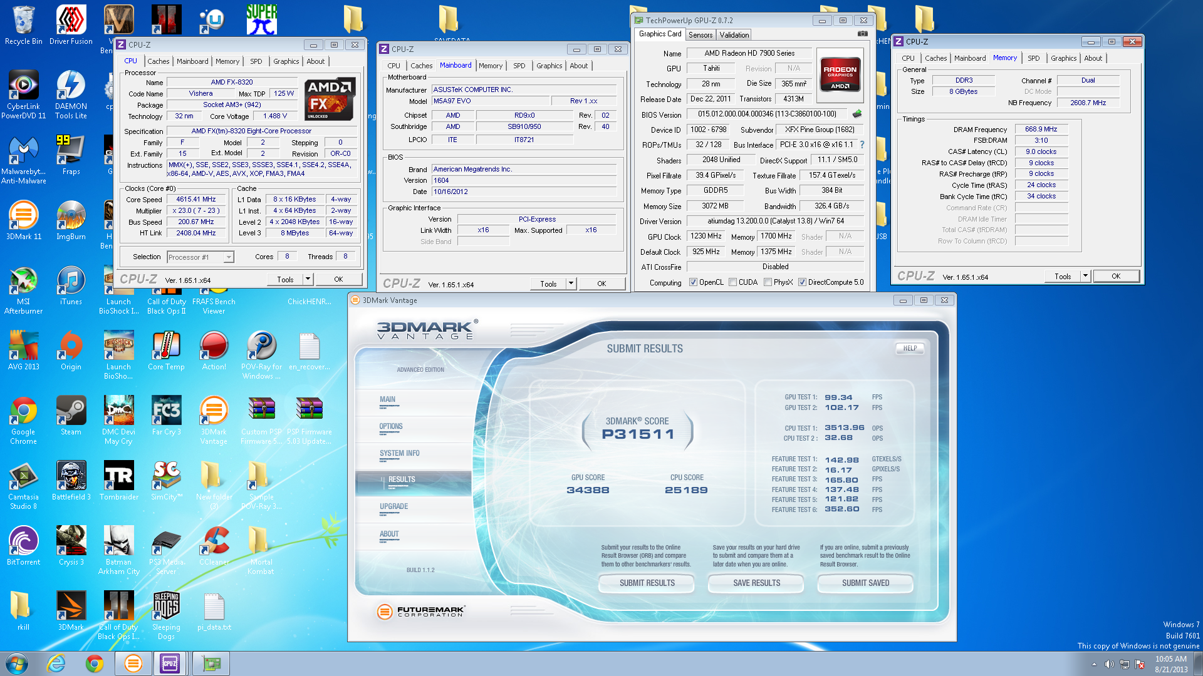Open the iTunes desktop icon
The width and height of the screenshot is (1203, 676).
pyautogui.click(x=71, y=287)
